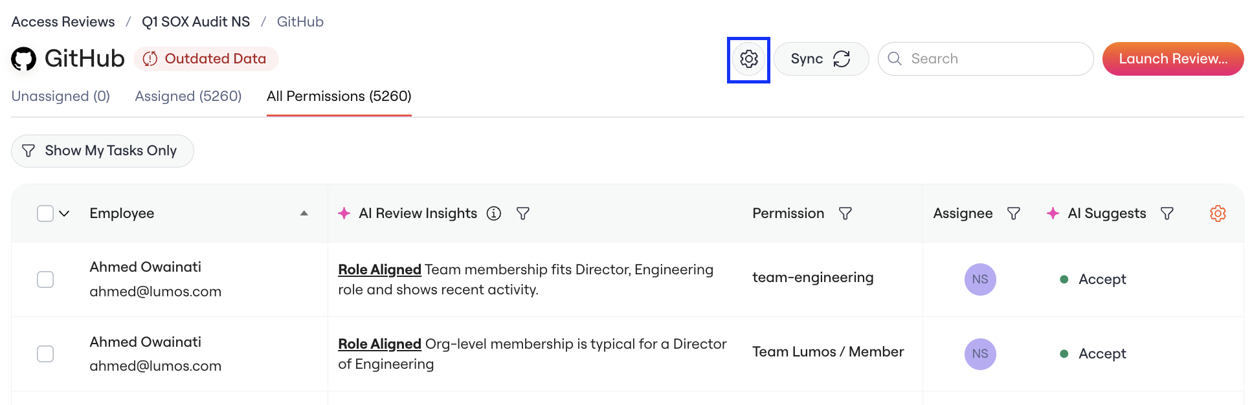1252x405 pixels.
Task: Check the Team Lumos / Member row checkbox
Action: click(x=45, y=354)
